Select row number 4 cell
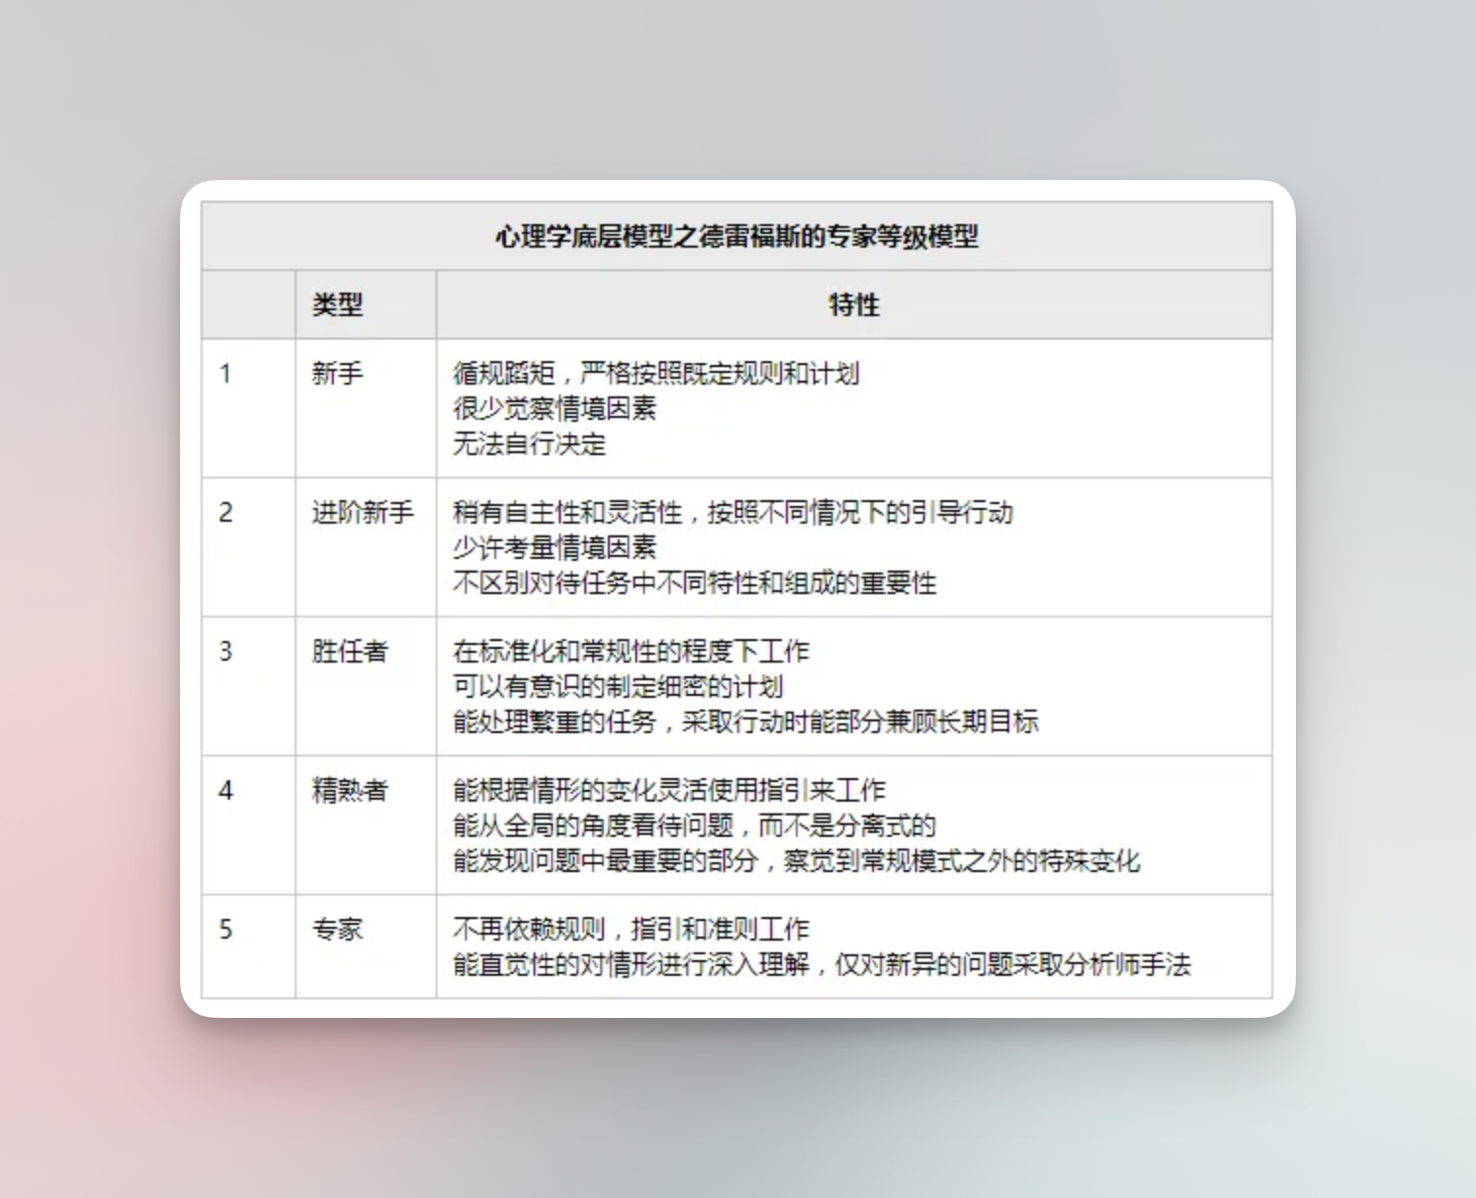Image resolution: width=1476 pixels, height=1198 pixels. point(226,791)
